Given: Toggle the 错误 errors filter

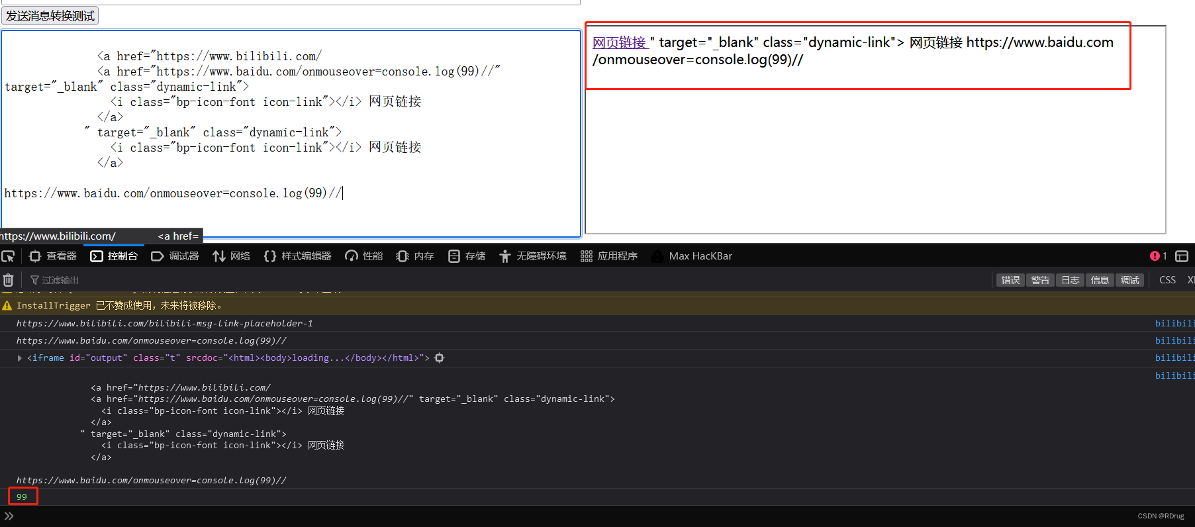Looking at the screenshot, I should click(1010, 280).
